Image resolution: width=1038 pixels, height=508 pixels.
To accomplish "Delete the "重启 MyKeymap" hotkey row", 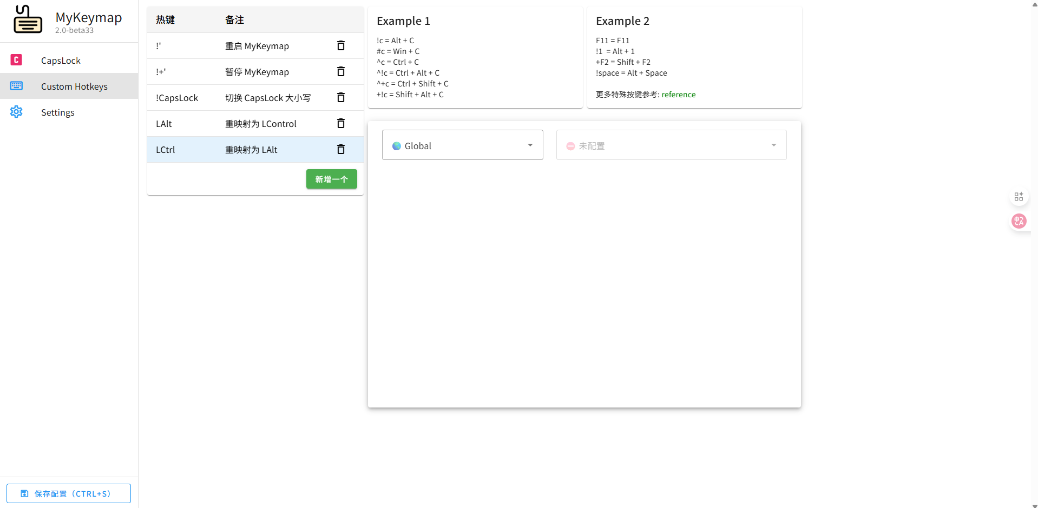I will 340,46.
